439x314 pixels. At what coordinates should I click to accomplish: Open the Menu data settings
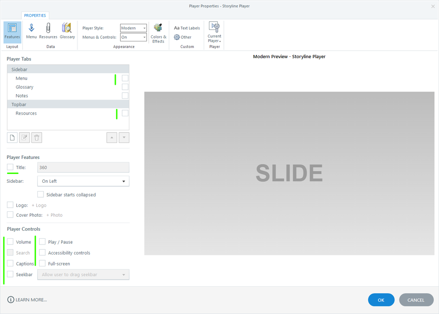(x=31, y=31)
